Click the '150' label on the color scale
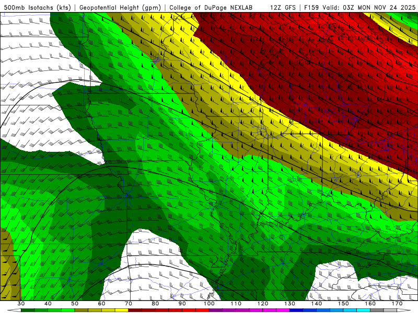This screenshot has height=313, width=418. coord(344,304)
